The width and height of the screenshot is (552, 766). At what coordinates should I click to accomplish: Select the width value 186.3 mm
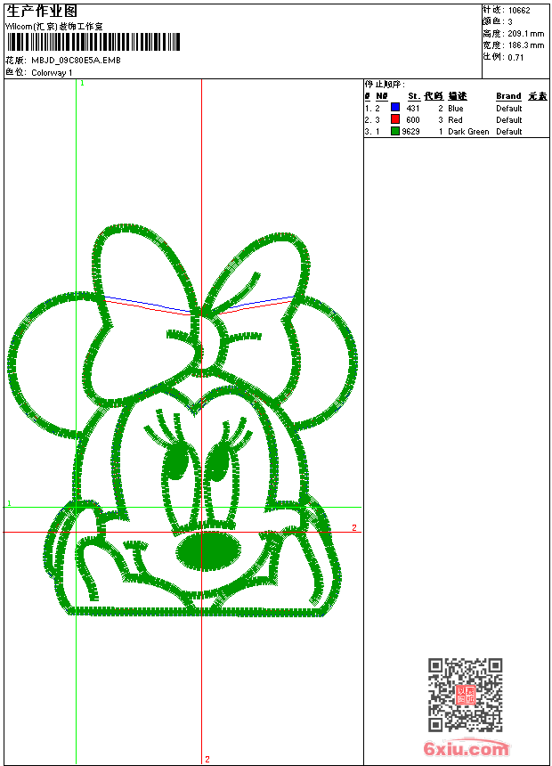click(525, 45)
